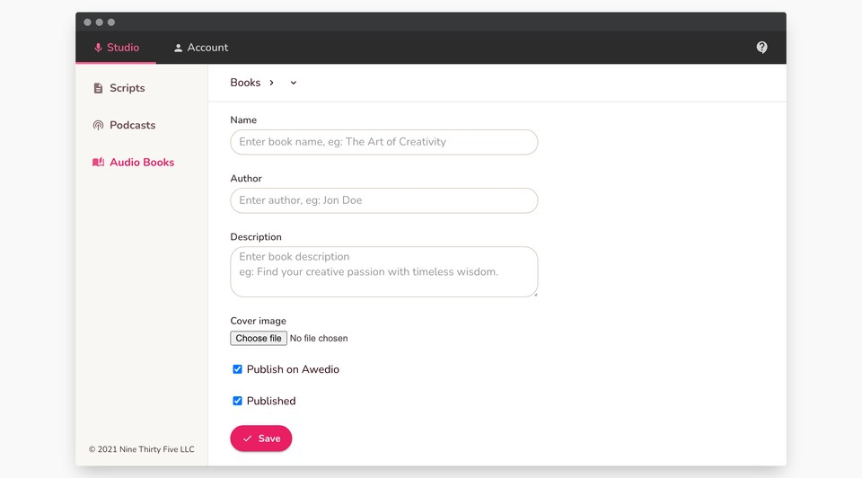Click the checkmark icon in Save button

click(x=247, y=438)
